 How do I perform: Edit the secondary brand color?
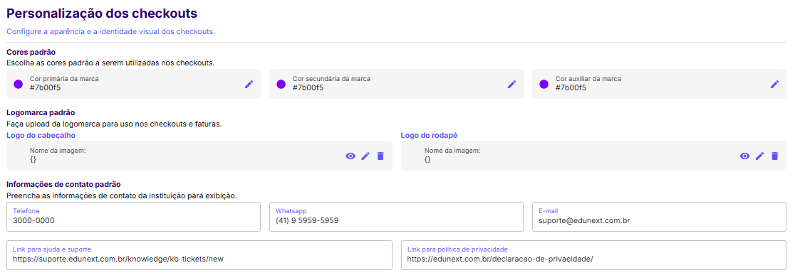[x=511, y=84]
